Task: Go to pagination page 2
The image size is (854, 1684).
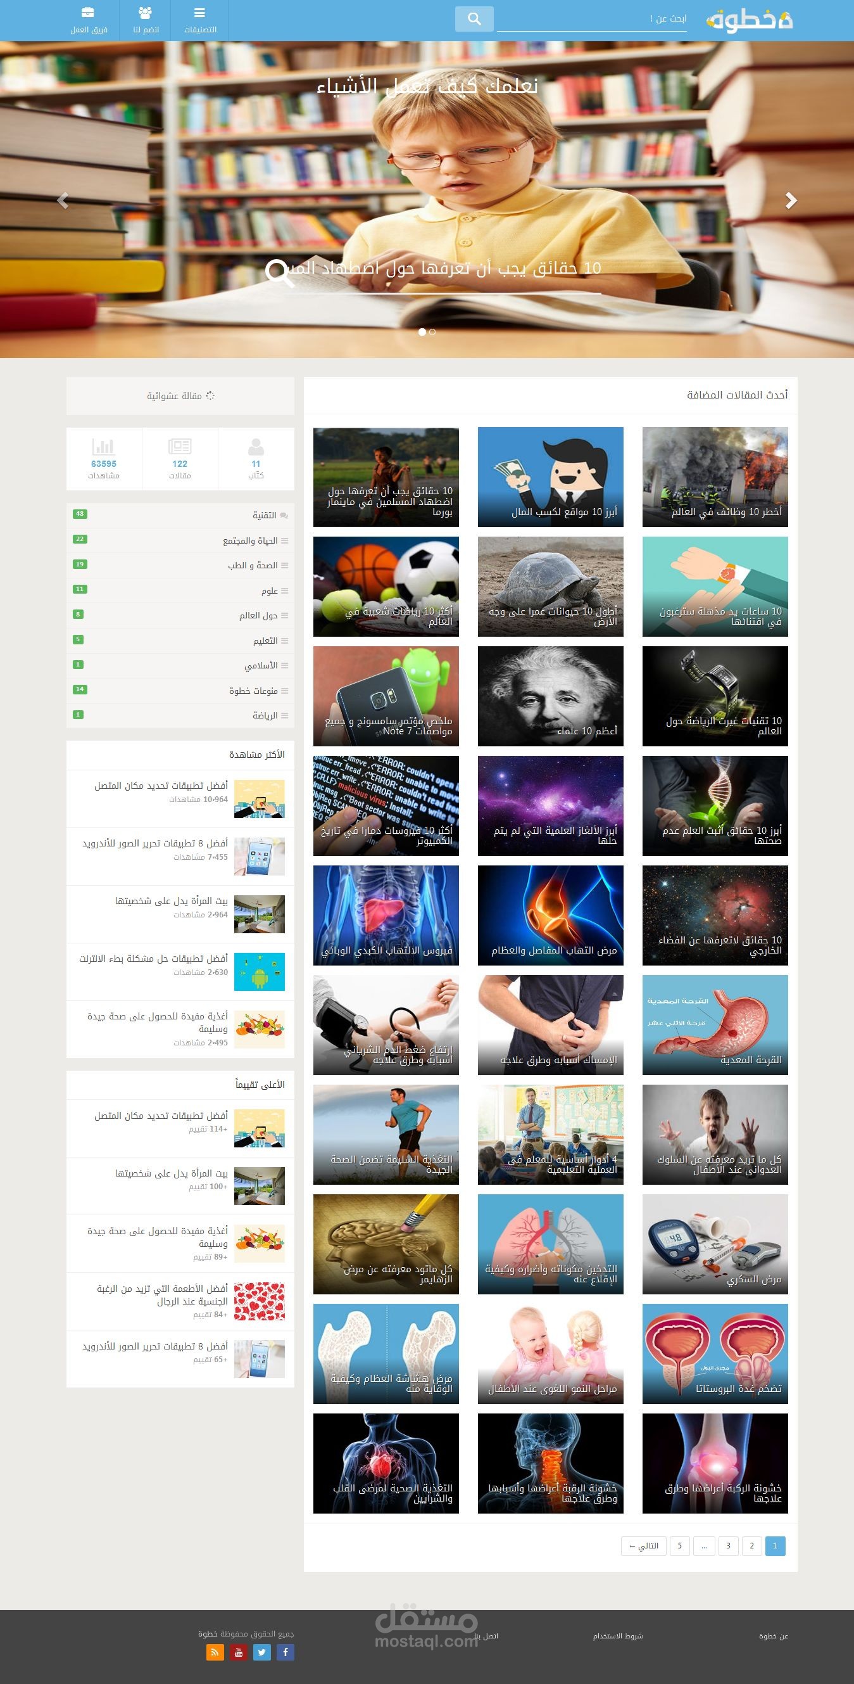Action: pos(751,1545)
